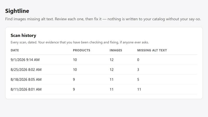
Task: Select the 8/18/2026 8:05 AM scan row
Action: pyautogui.click(x=104, y=80)
